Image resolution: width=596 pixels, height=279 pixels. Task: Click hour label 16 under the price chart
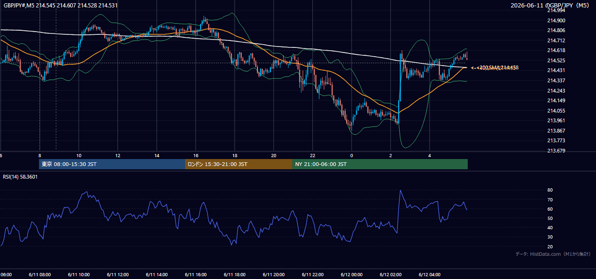[x=196, y=155]
